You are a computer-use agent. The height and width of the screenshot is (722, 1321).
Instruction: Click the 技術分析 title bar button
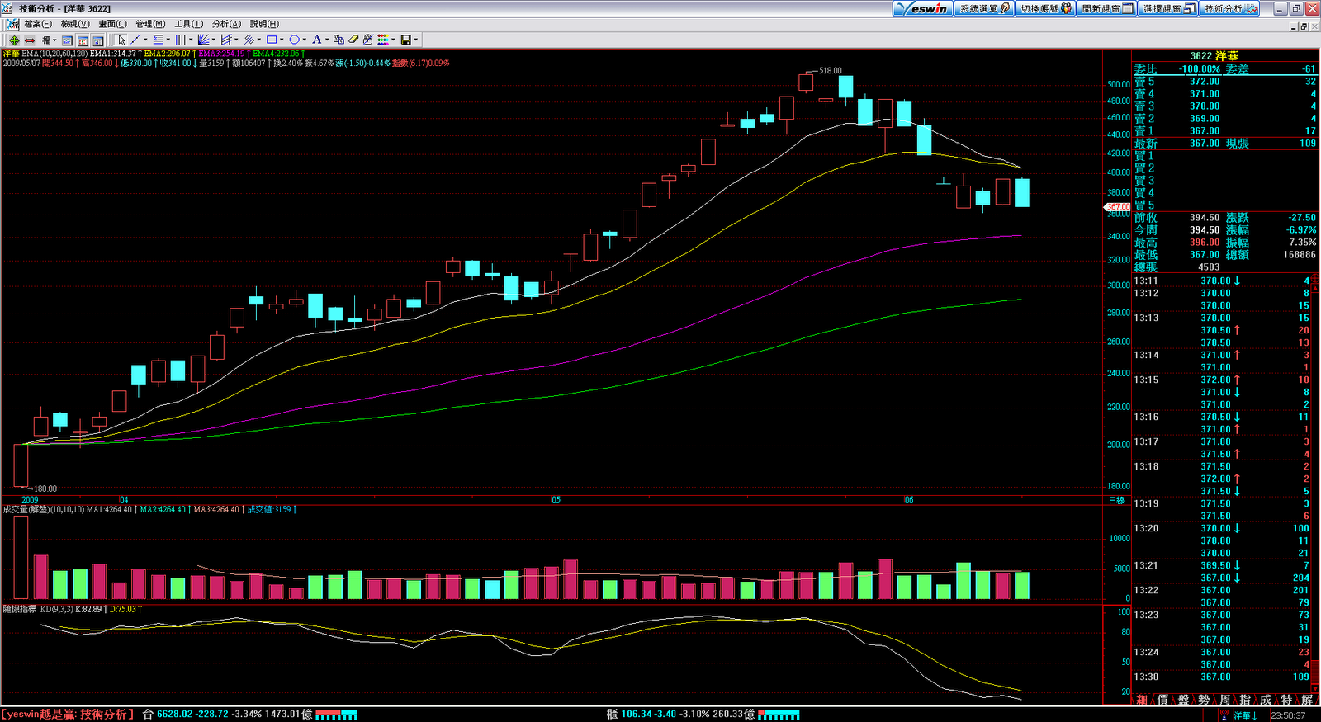[x=1230, y=8]
